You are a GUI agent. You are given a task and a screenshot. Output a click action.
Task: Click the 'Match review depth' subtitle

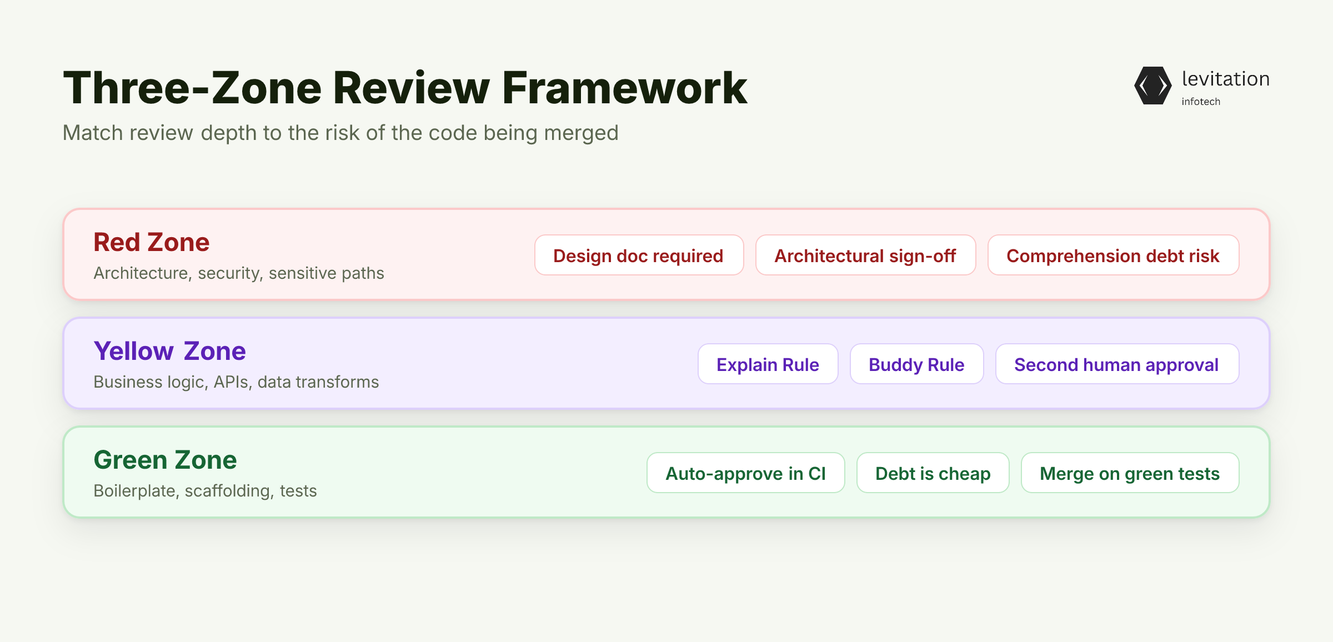(x=340, y=133)
